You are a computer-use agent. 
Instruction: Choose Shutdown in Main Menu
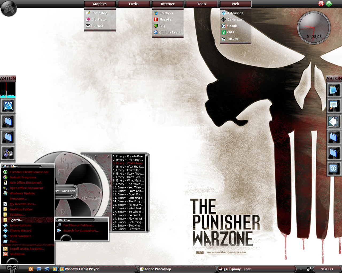coord(28,254)
